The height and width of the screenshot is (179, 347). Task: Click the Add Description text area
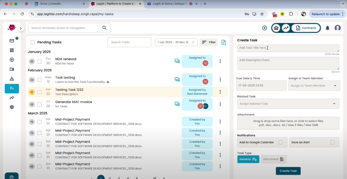288,63
